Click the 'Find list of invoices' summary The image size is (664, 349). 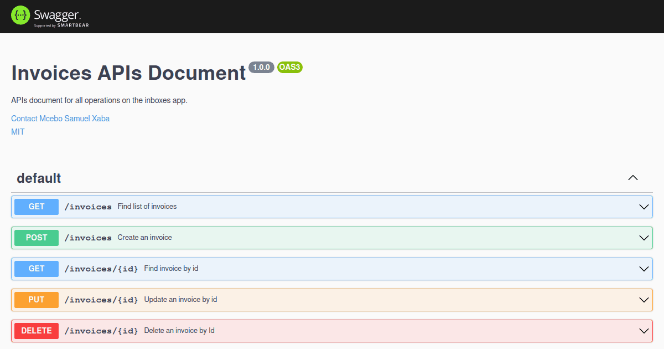pyautogui.click(x=147, y=206)
